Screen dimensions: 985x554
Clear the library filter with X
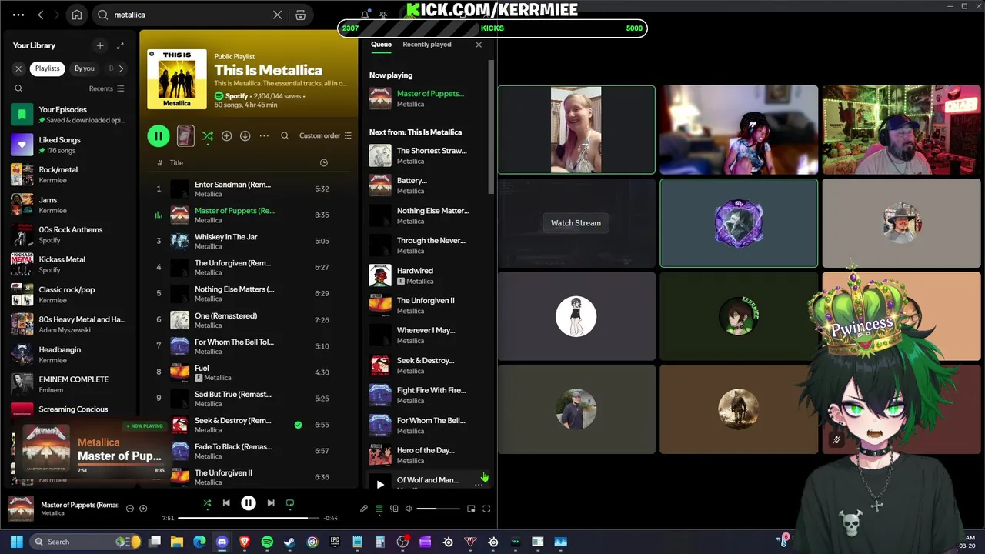[18, 68]
